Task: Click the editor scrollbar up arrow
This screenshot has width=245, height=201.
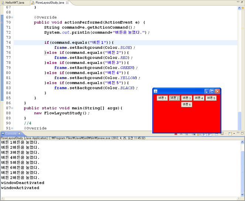Action: (239, 8)
